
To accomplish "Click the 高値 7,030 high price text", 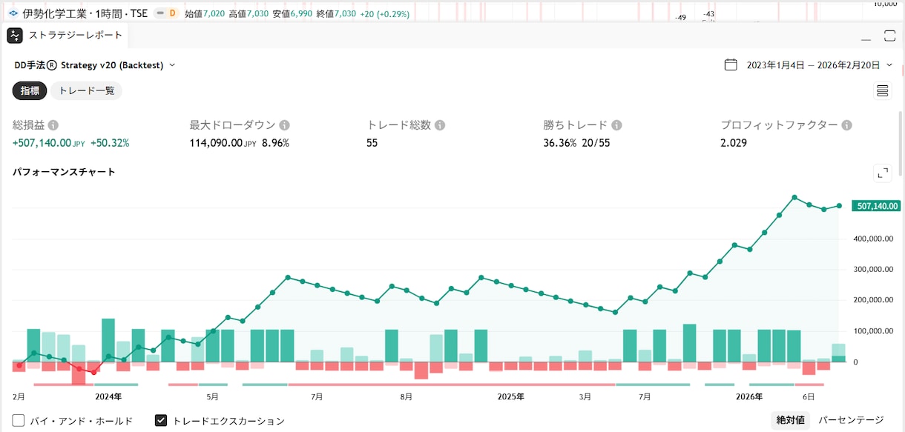I will coord(249,13).
